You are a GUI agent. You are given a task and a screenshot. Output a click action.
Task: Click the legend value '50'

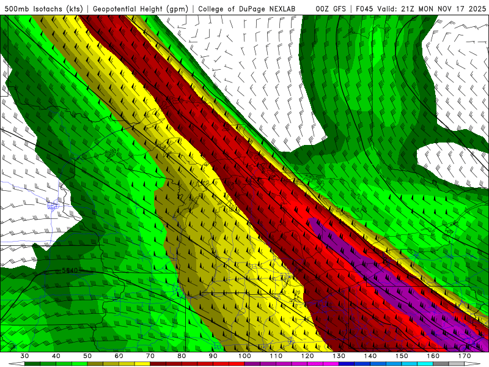[x=87, y=356]
